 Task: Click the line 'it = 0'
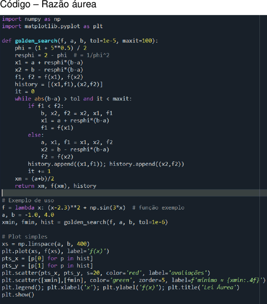coord(25,91)
